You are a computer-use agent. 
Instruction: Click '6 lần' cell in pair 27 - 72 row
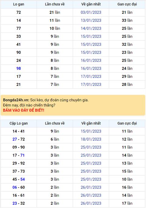(55, 139)
